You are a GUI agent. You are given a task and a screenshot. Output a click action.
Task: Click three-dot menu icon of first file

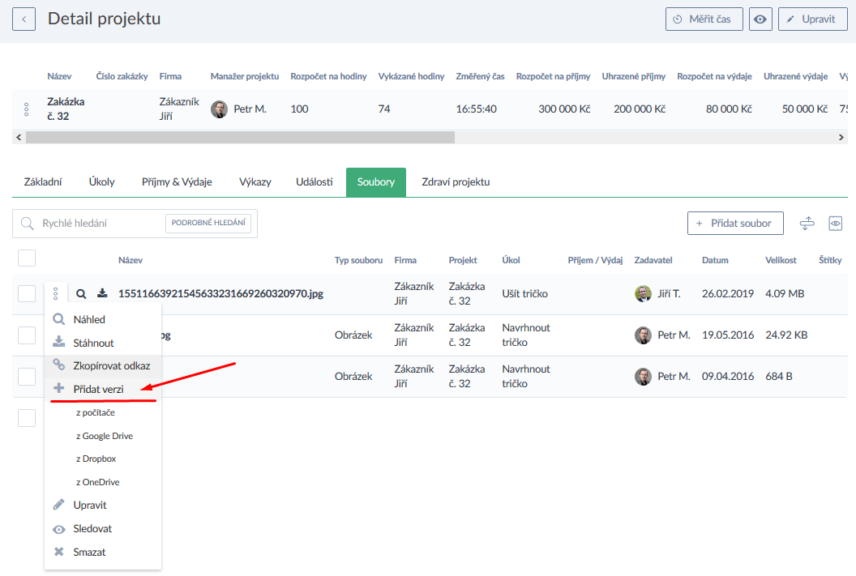coord(56,294)
